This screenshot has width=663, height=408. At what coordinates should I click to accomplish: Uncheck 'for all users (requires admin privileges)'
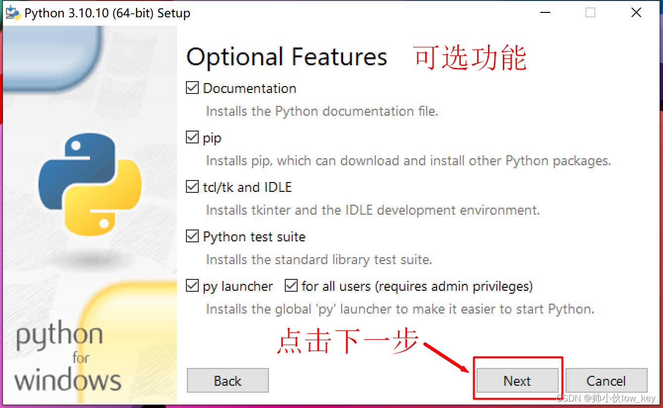(291, 285)
